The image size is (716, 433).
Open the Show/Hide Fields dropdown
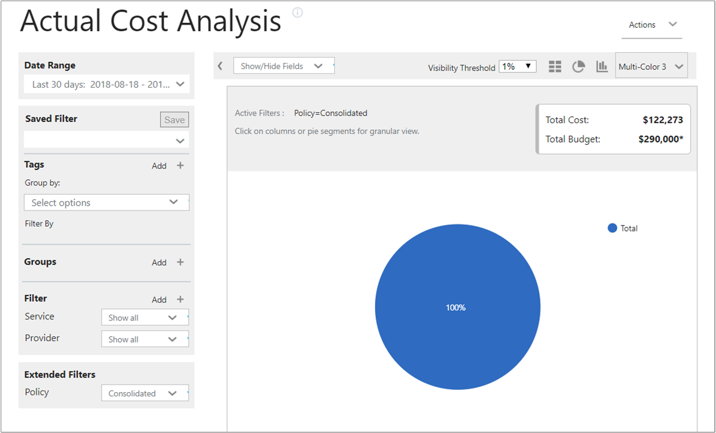click(x=284, y=66)
